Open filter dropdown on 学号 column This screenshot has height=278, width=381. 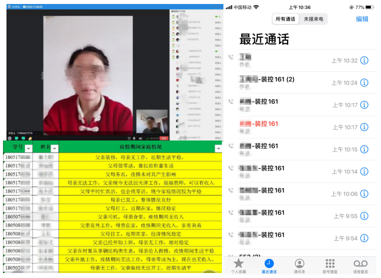click(28, 148)
